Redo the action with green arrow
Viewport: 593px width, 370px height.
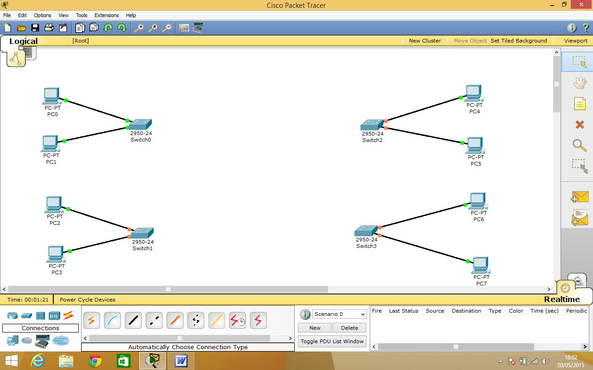tap(122, 28)
